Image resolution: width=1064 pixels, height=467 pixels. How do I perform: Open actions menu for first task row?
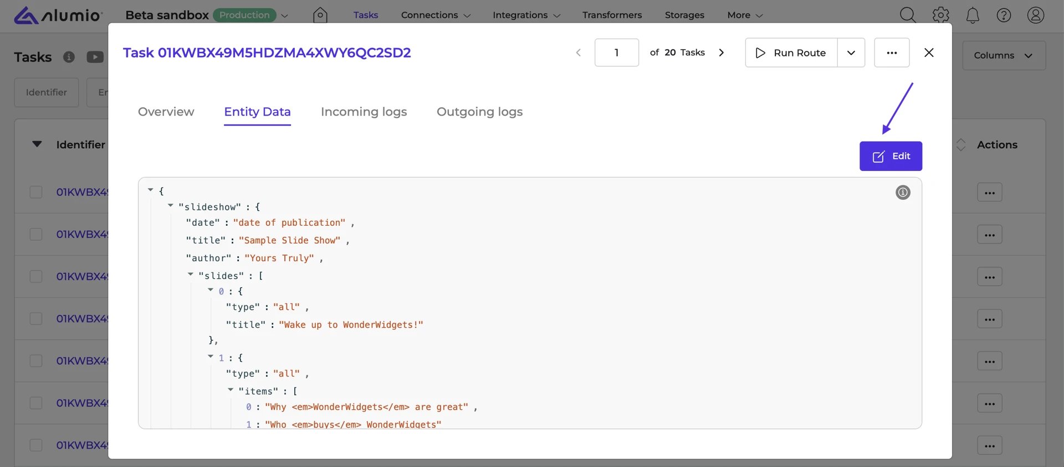[x=990, y=193]
